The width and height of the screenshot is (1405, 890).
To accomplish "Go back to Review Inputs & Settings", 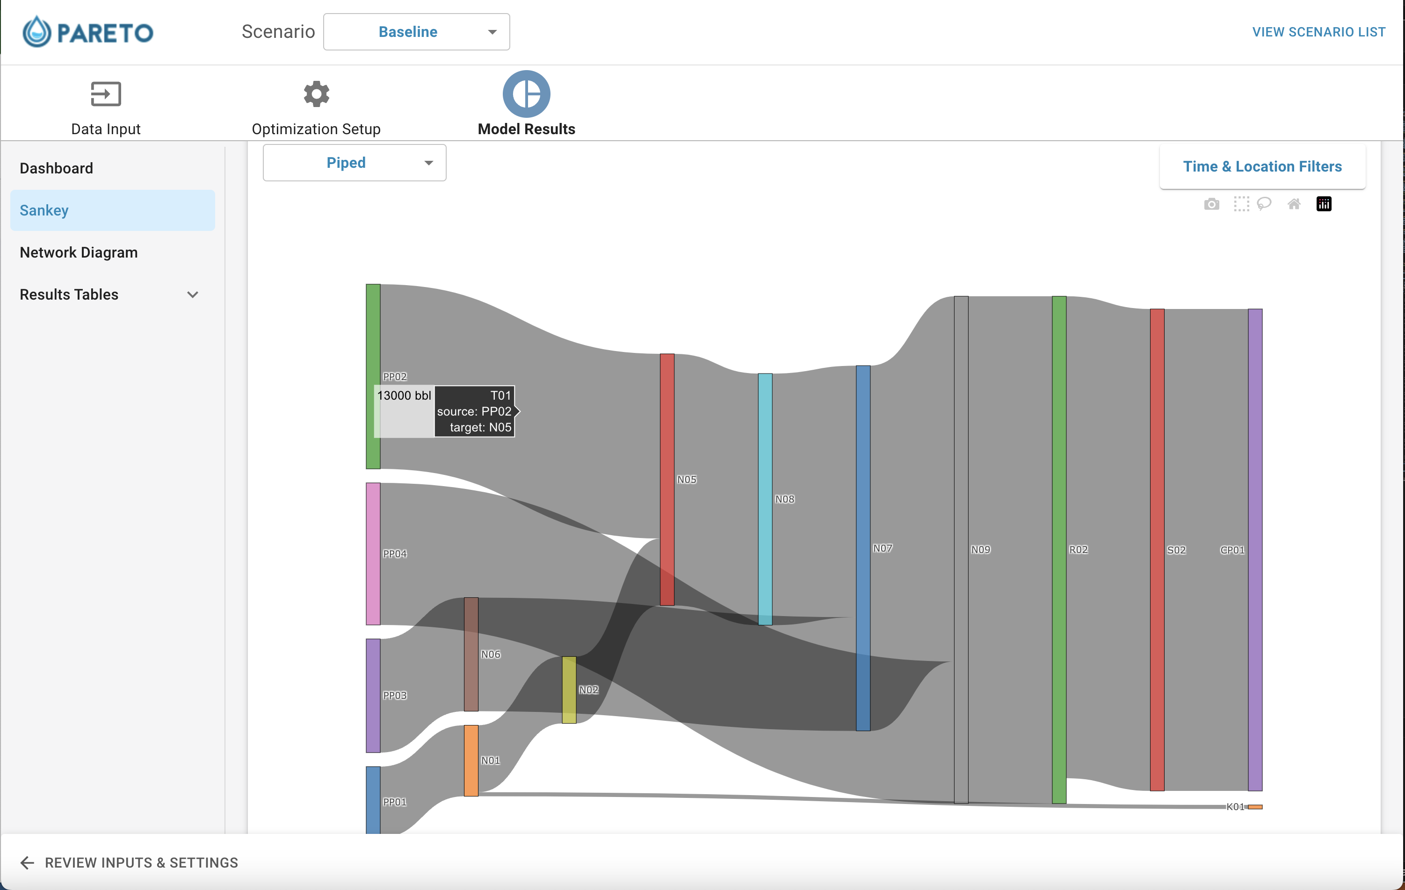I will [129, 862].
